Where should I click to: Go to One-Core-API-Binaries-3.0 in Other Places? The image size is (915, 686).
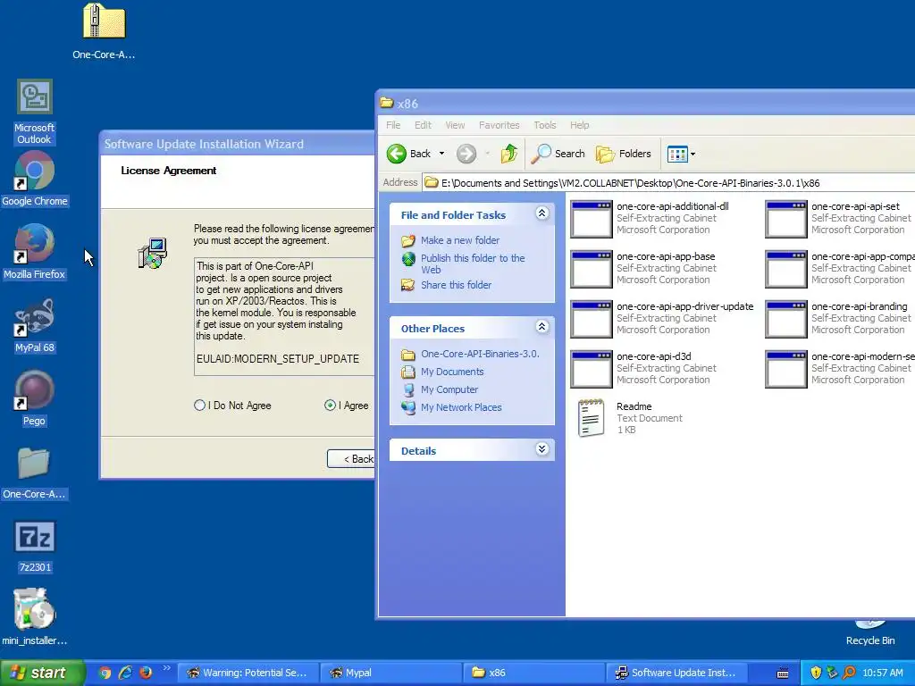480,354
